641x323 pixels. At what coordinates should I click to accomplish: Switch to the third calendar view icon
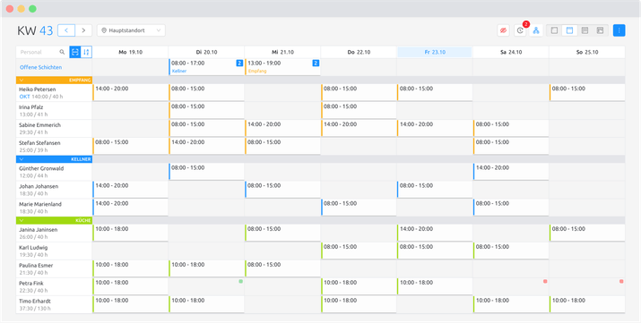point(585,30)
